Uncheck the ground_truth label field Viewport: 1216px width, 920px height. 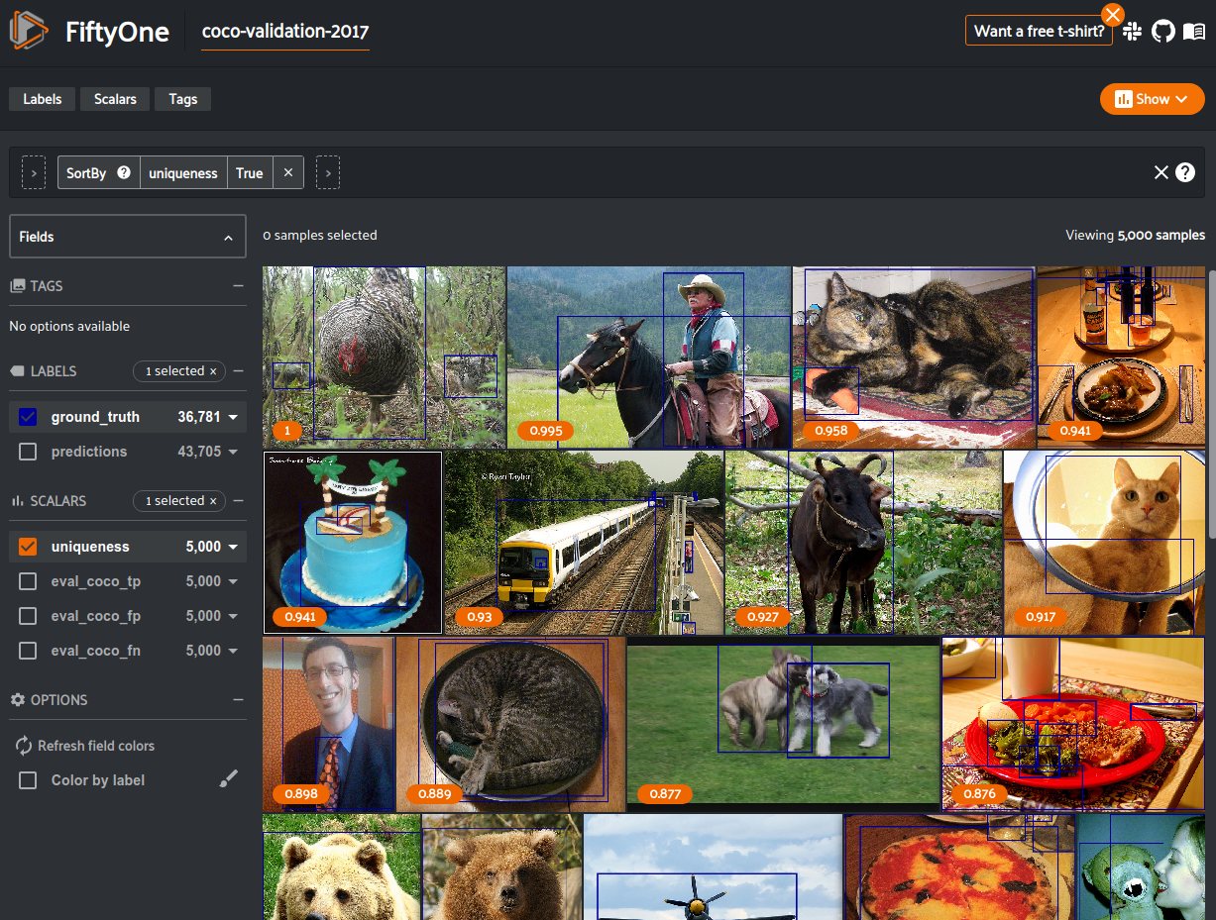[x=28, y=417]
